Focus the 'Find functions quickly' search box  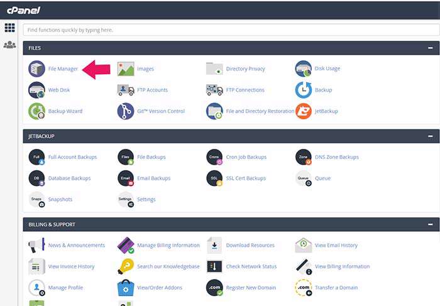pos(231,30)
